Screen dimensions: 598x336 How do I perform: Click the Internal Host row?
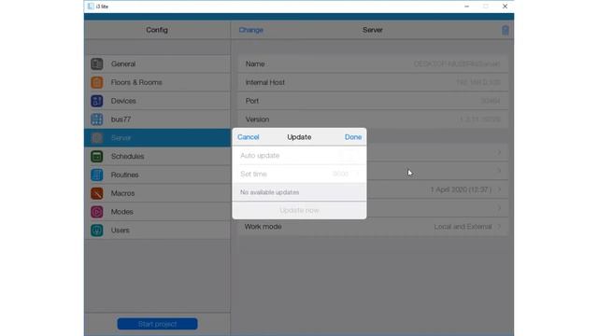click(x=373, y=82)
